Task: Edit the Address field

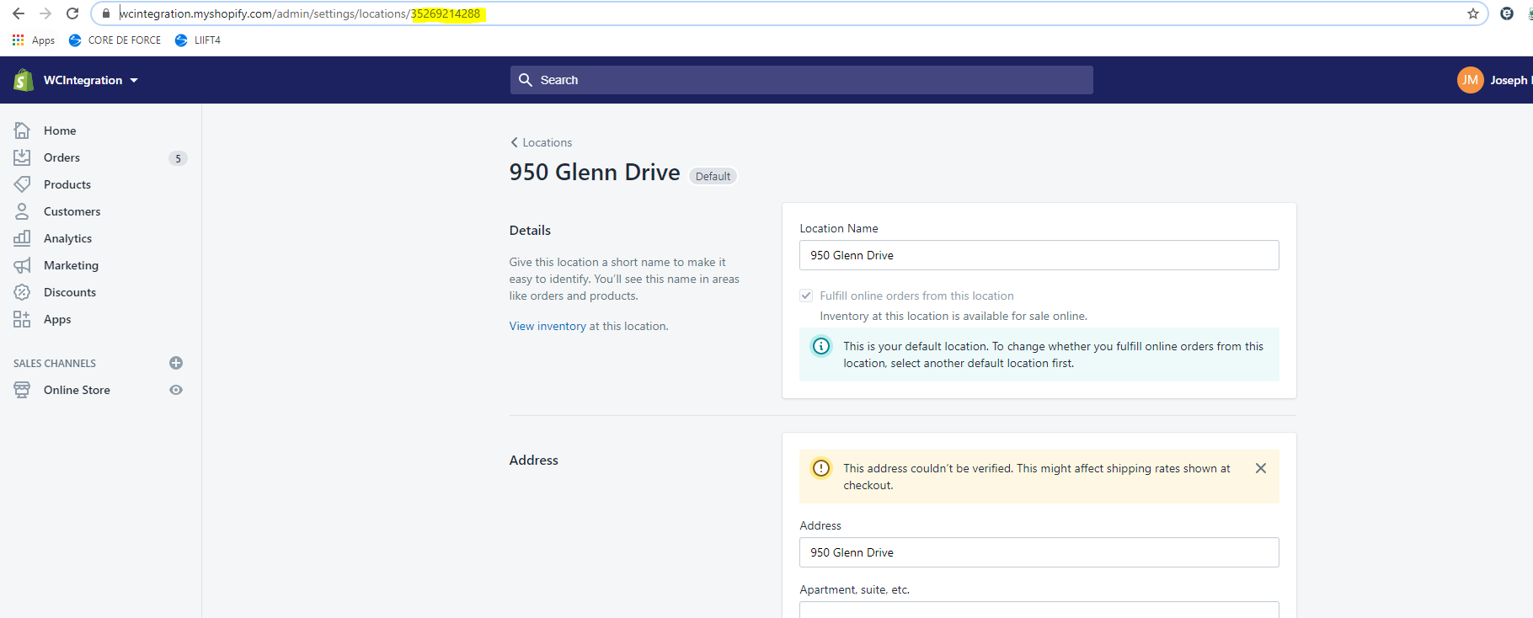Action: (1039, 552)
